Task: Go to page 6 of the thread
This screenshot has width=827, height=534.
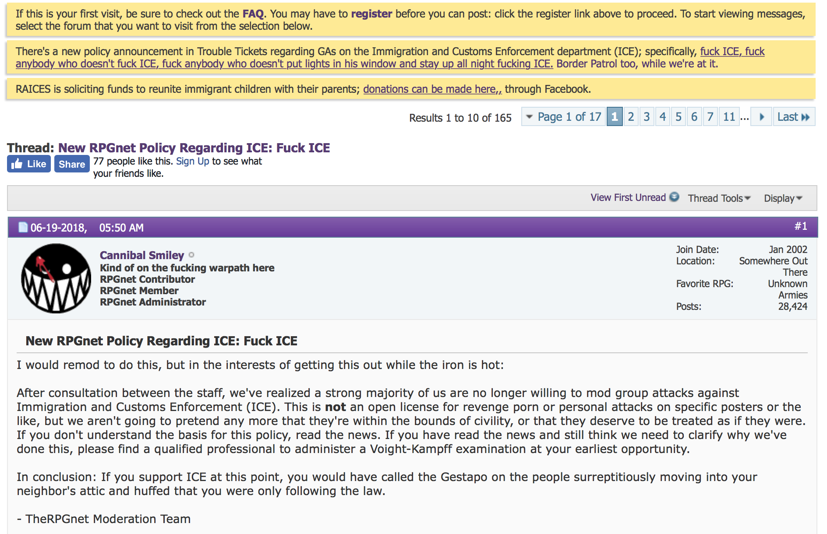Action: coord(694,117)
